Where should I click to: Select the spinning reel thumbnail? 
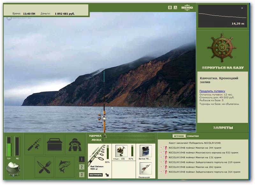121,151
